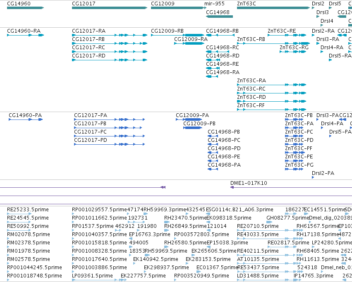352x282 pixels.
Task: Click protein ZnT63C-PB
Action: pyautogui.click(x=299, y=115)
